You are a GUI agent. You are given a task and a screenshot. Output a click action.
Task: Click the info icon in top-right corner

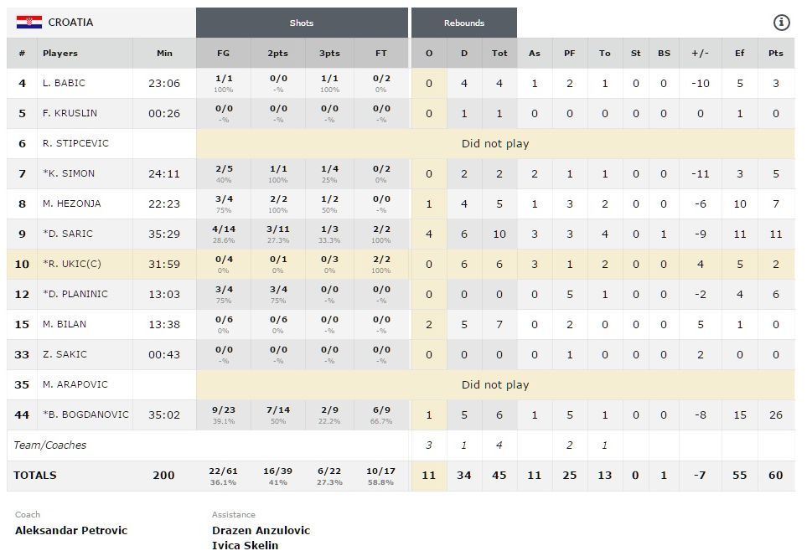click(x=781, y=23)
